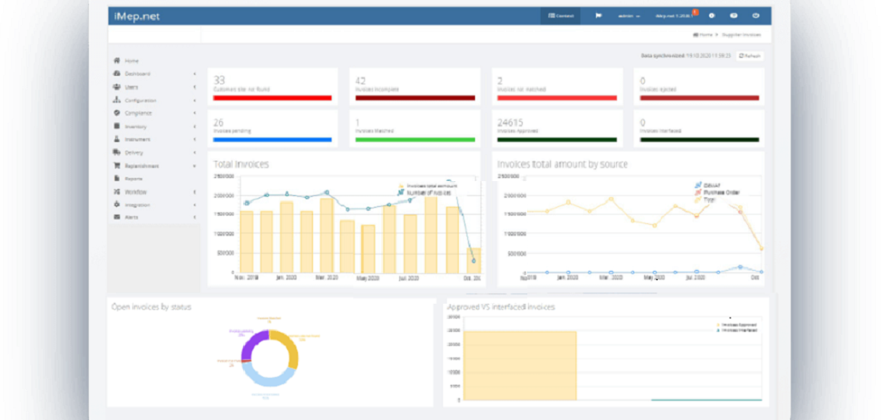883x420 pixels.
Task: Click the orange notification badge on version
Action: pos(696,12)
